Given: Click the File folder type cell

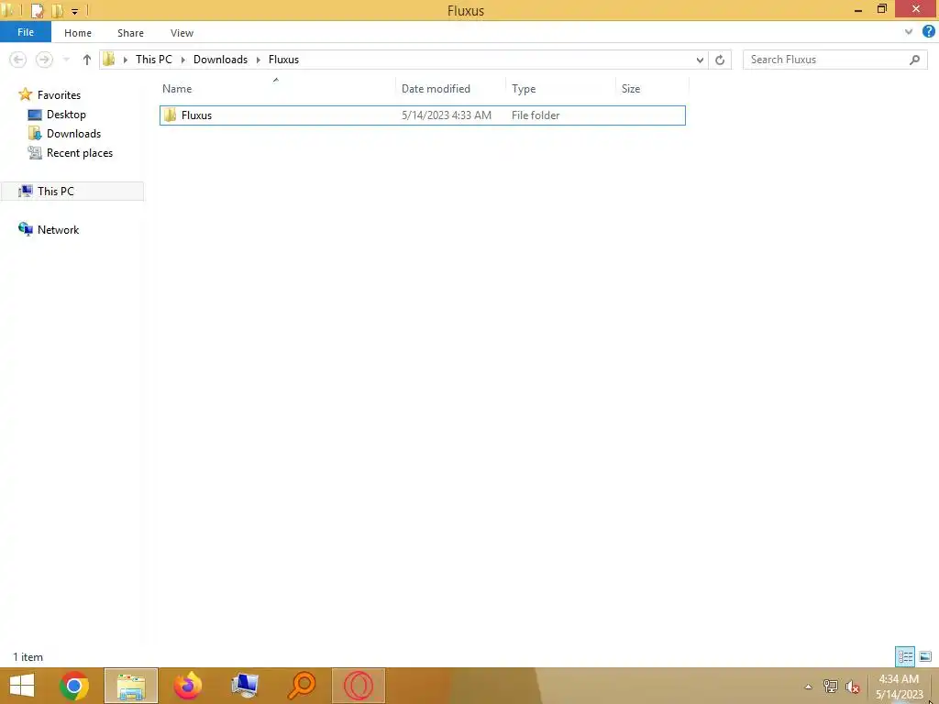Looking at the screenshot, I should 536,115.
